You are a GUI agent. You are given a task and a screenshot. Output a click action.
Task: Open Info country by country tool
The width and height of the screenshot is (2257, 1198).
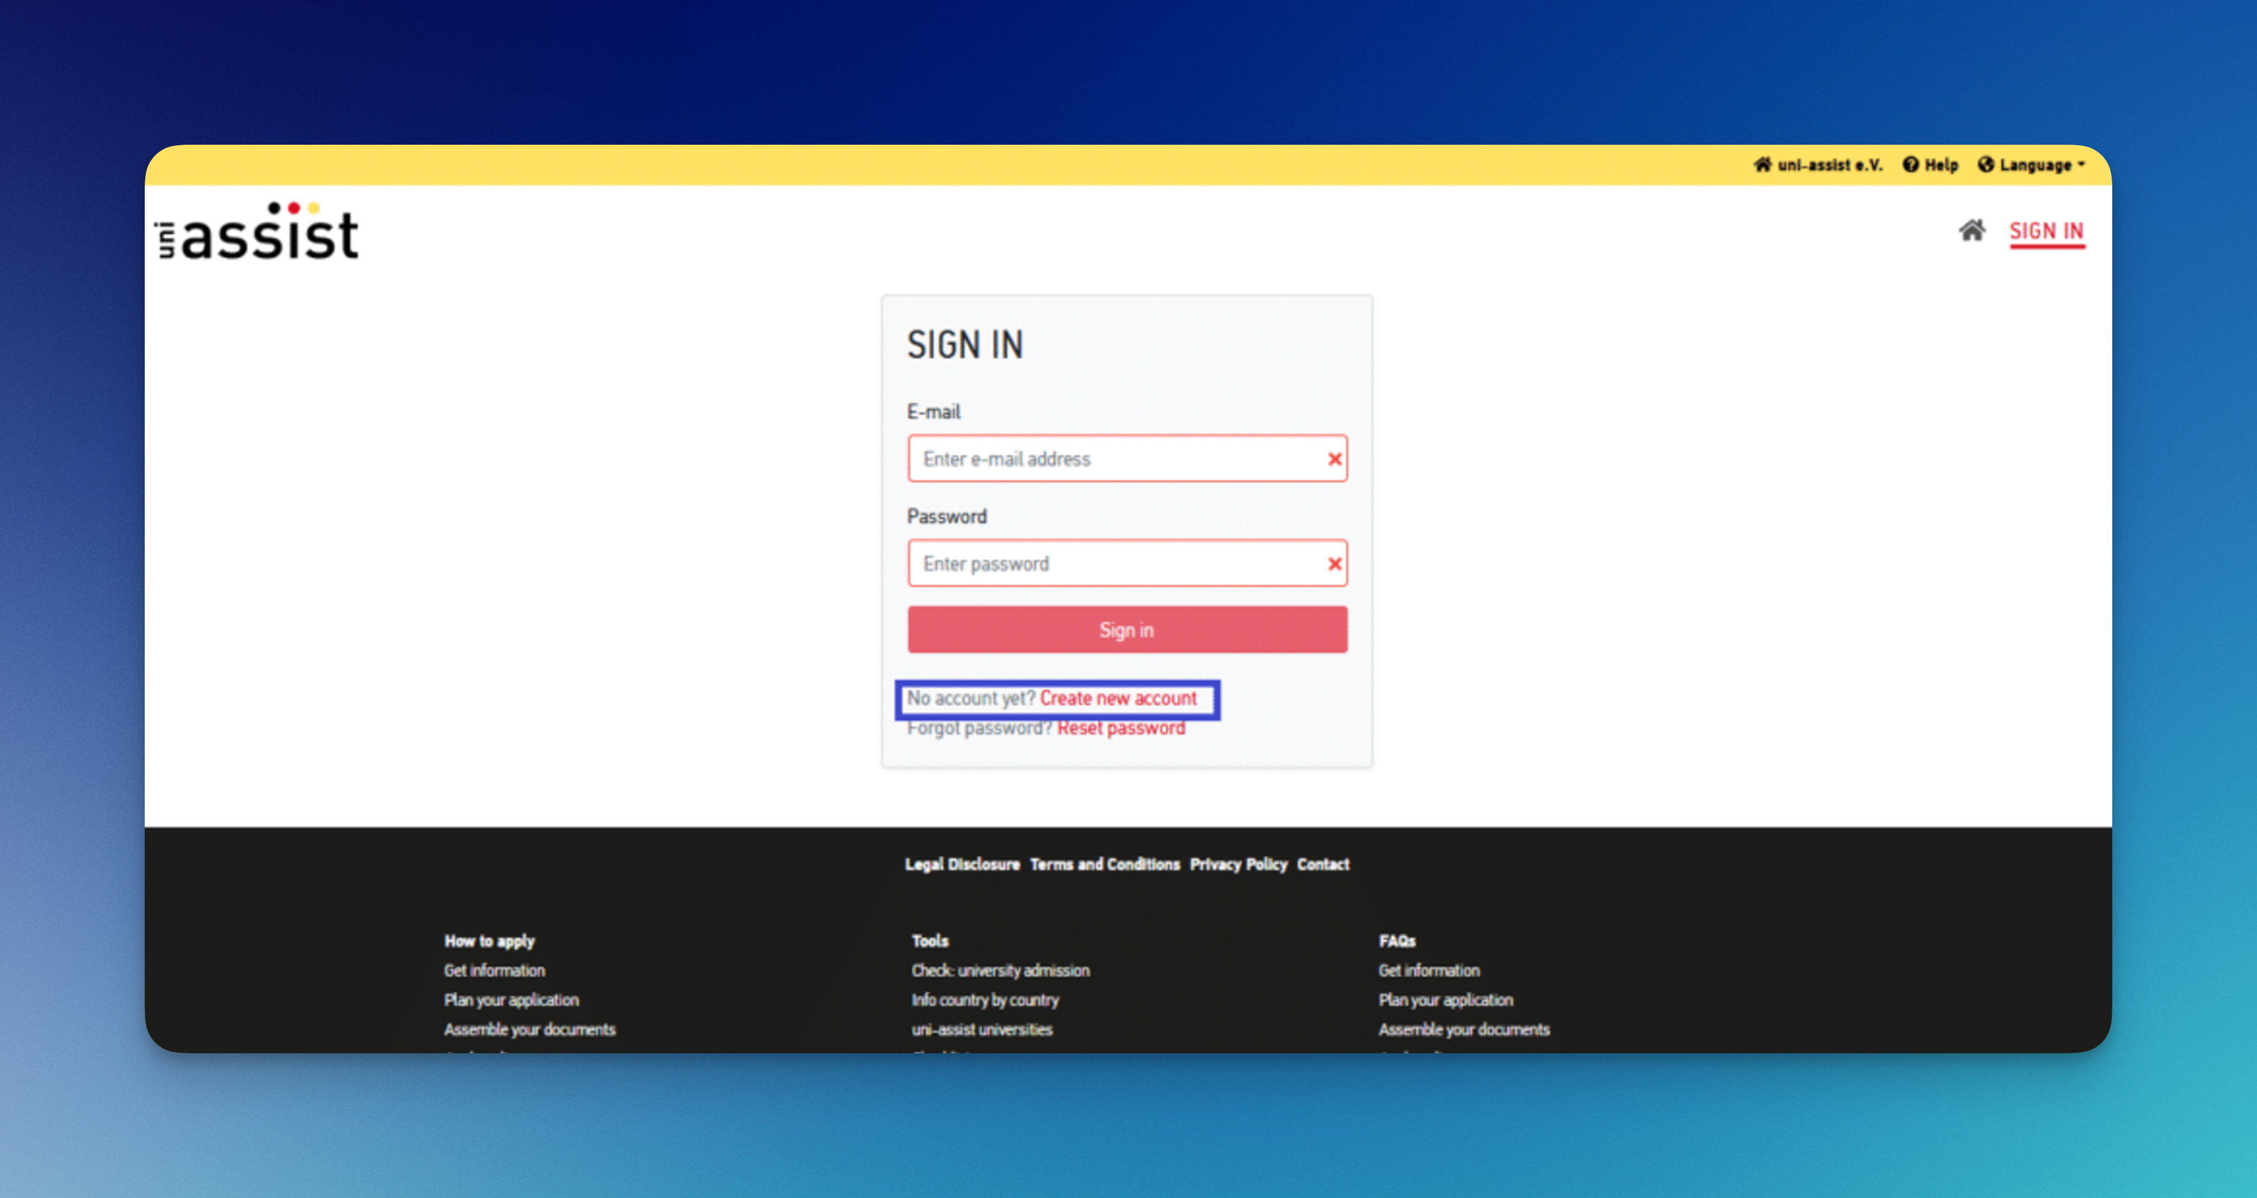pos(985,1000)
